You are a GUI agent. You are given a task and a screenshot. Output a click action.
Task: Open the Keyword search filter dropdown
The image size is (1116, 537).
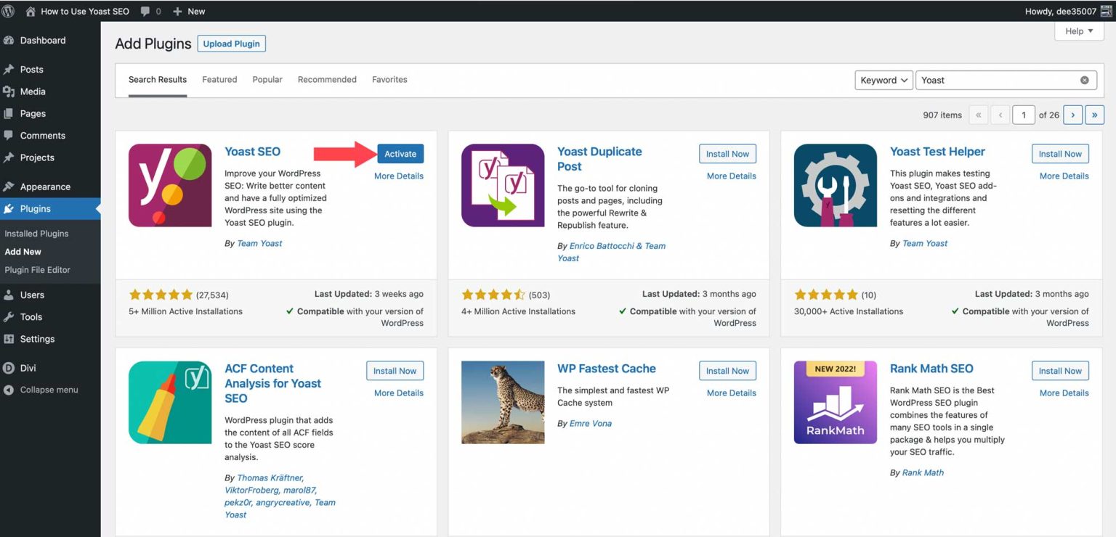[x=883, y=80]
